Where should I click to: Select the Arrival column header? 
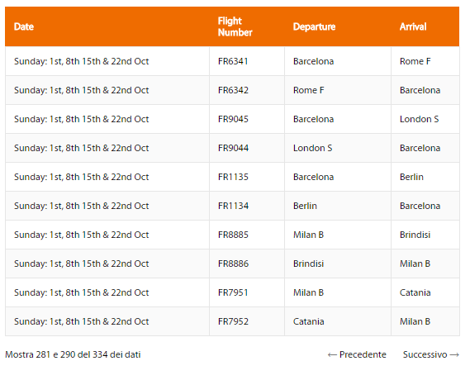point(413,26)
